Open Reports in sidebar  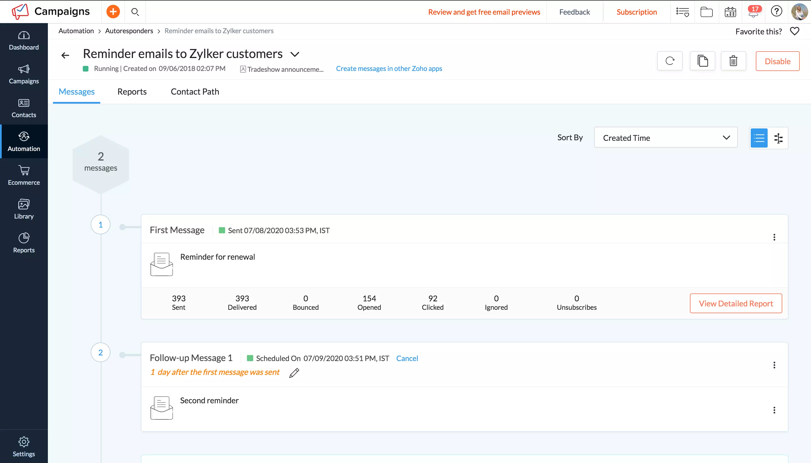pos(24,243)
